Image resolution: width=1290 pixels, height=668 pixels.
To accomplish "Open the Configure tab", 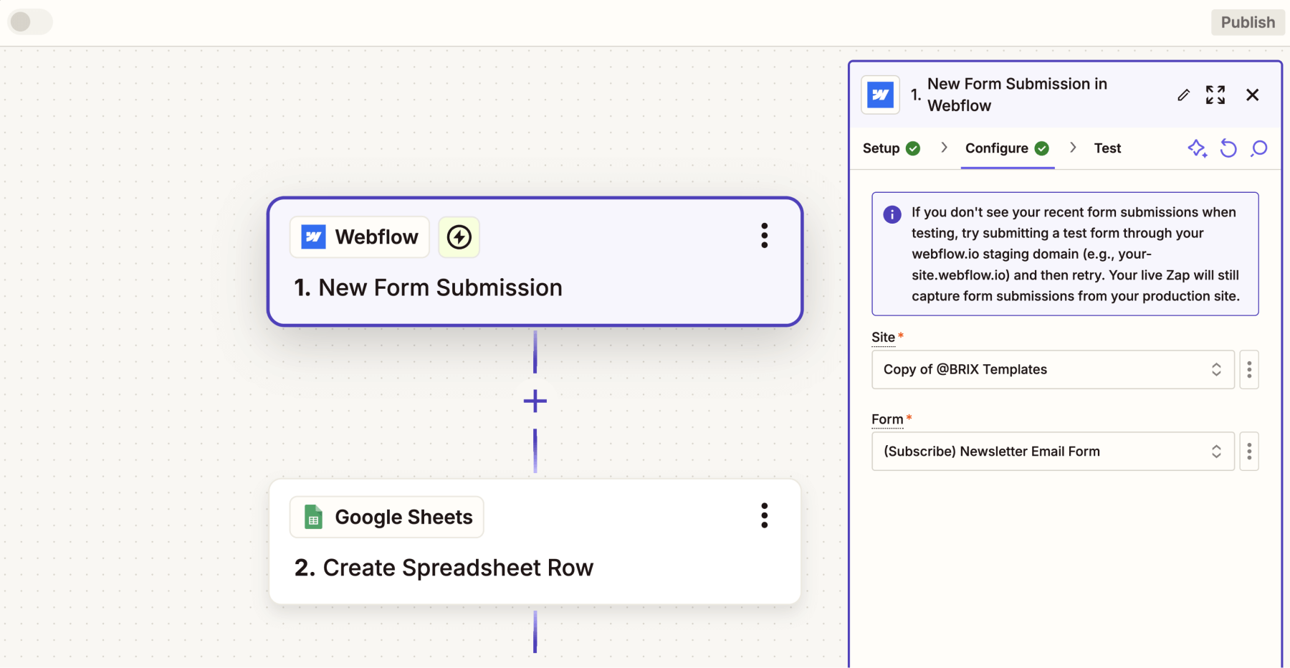I will (1007, 148).
